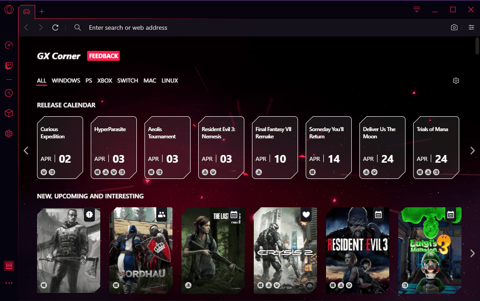Open The Last of Us game cover
Viewport: 480px width, 301px height.
tap(213, 251)
